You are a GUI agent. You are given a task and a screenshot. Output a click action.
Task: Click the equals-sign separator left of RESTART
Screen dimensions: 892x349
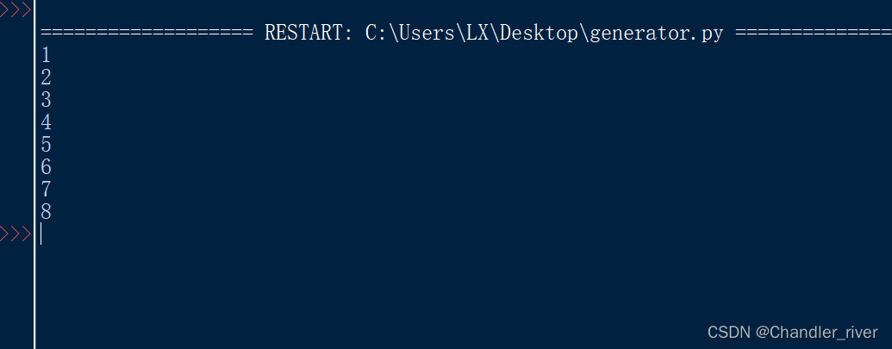147,34
